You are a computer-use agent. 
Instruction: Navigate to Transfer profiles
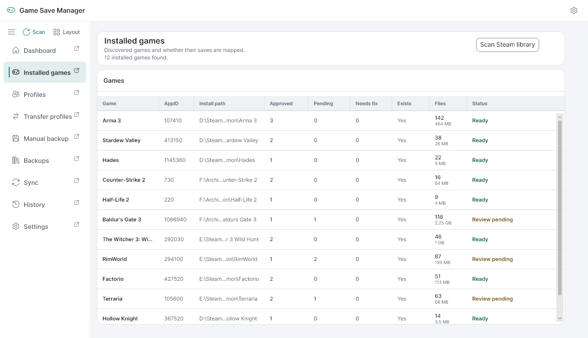tap(45, 116)
